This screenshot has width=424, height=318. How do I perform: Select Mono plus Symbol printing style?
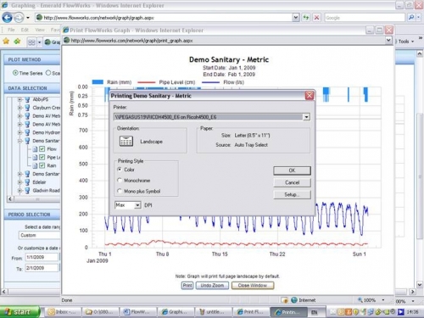pyautogui.click(x=120, y=191)
